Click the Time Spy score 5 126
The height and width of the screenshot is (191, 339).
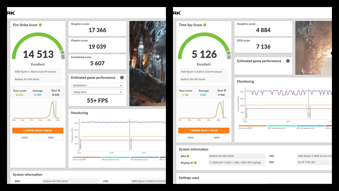click(x=204, y=54)
